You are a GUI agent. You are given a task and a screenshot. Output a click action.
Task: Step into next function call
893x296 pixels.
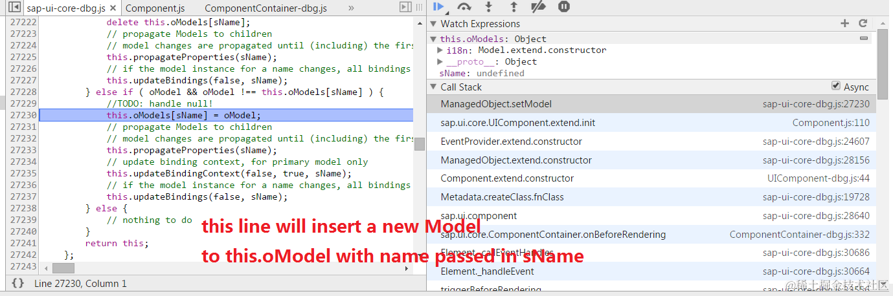pos(489,7)
